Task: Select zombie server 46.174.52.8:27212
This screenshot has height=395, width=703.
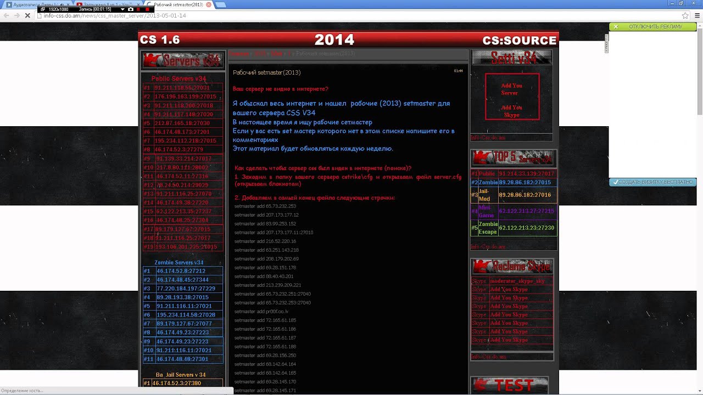Action: (x=182, y=271)
